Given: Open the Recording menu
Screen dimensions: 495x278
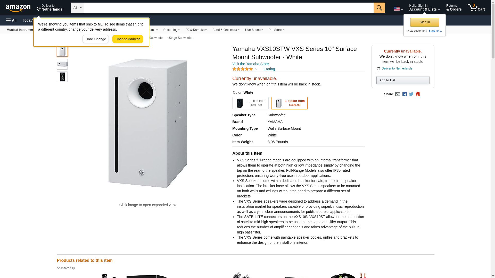Looking at the screenshot, I should point(171,30).
